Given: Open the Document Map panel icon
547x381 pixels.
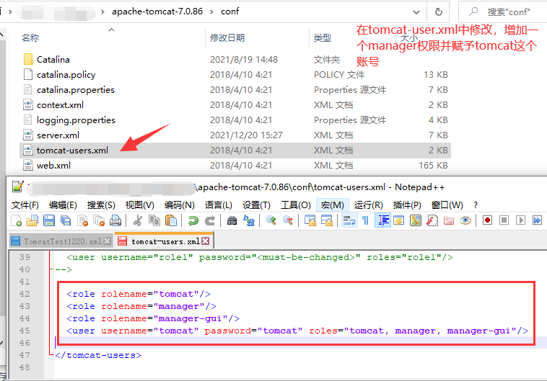Looking at the screenshot, I should click(x=416, y=220).
